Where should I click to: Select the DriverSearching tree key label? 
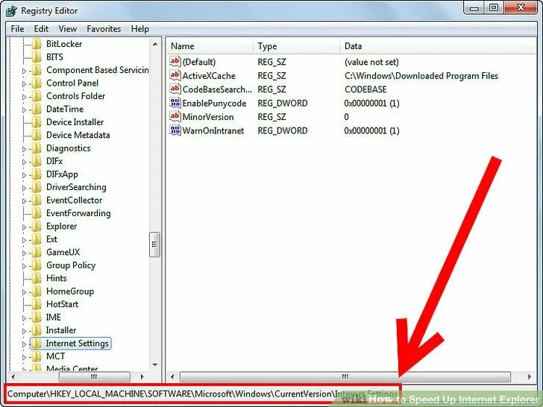click(x=76, y=187)
